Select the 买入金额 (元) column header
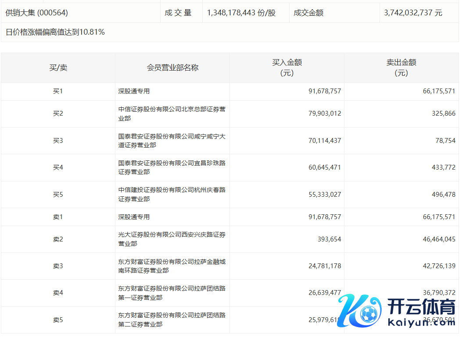462x337 pixels. coord(287,67)
